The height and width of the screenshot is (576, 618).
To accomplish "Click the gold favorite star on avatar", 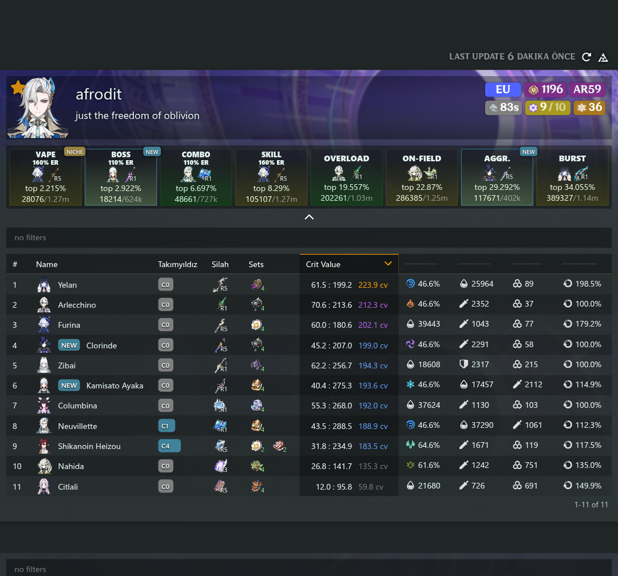I will coord(18,88).
